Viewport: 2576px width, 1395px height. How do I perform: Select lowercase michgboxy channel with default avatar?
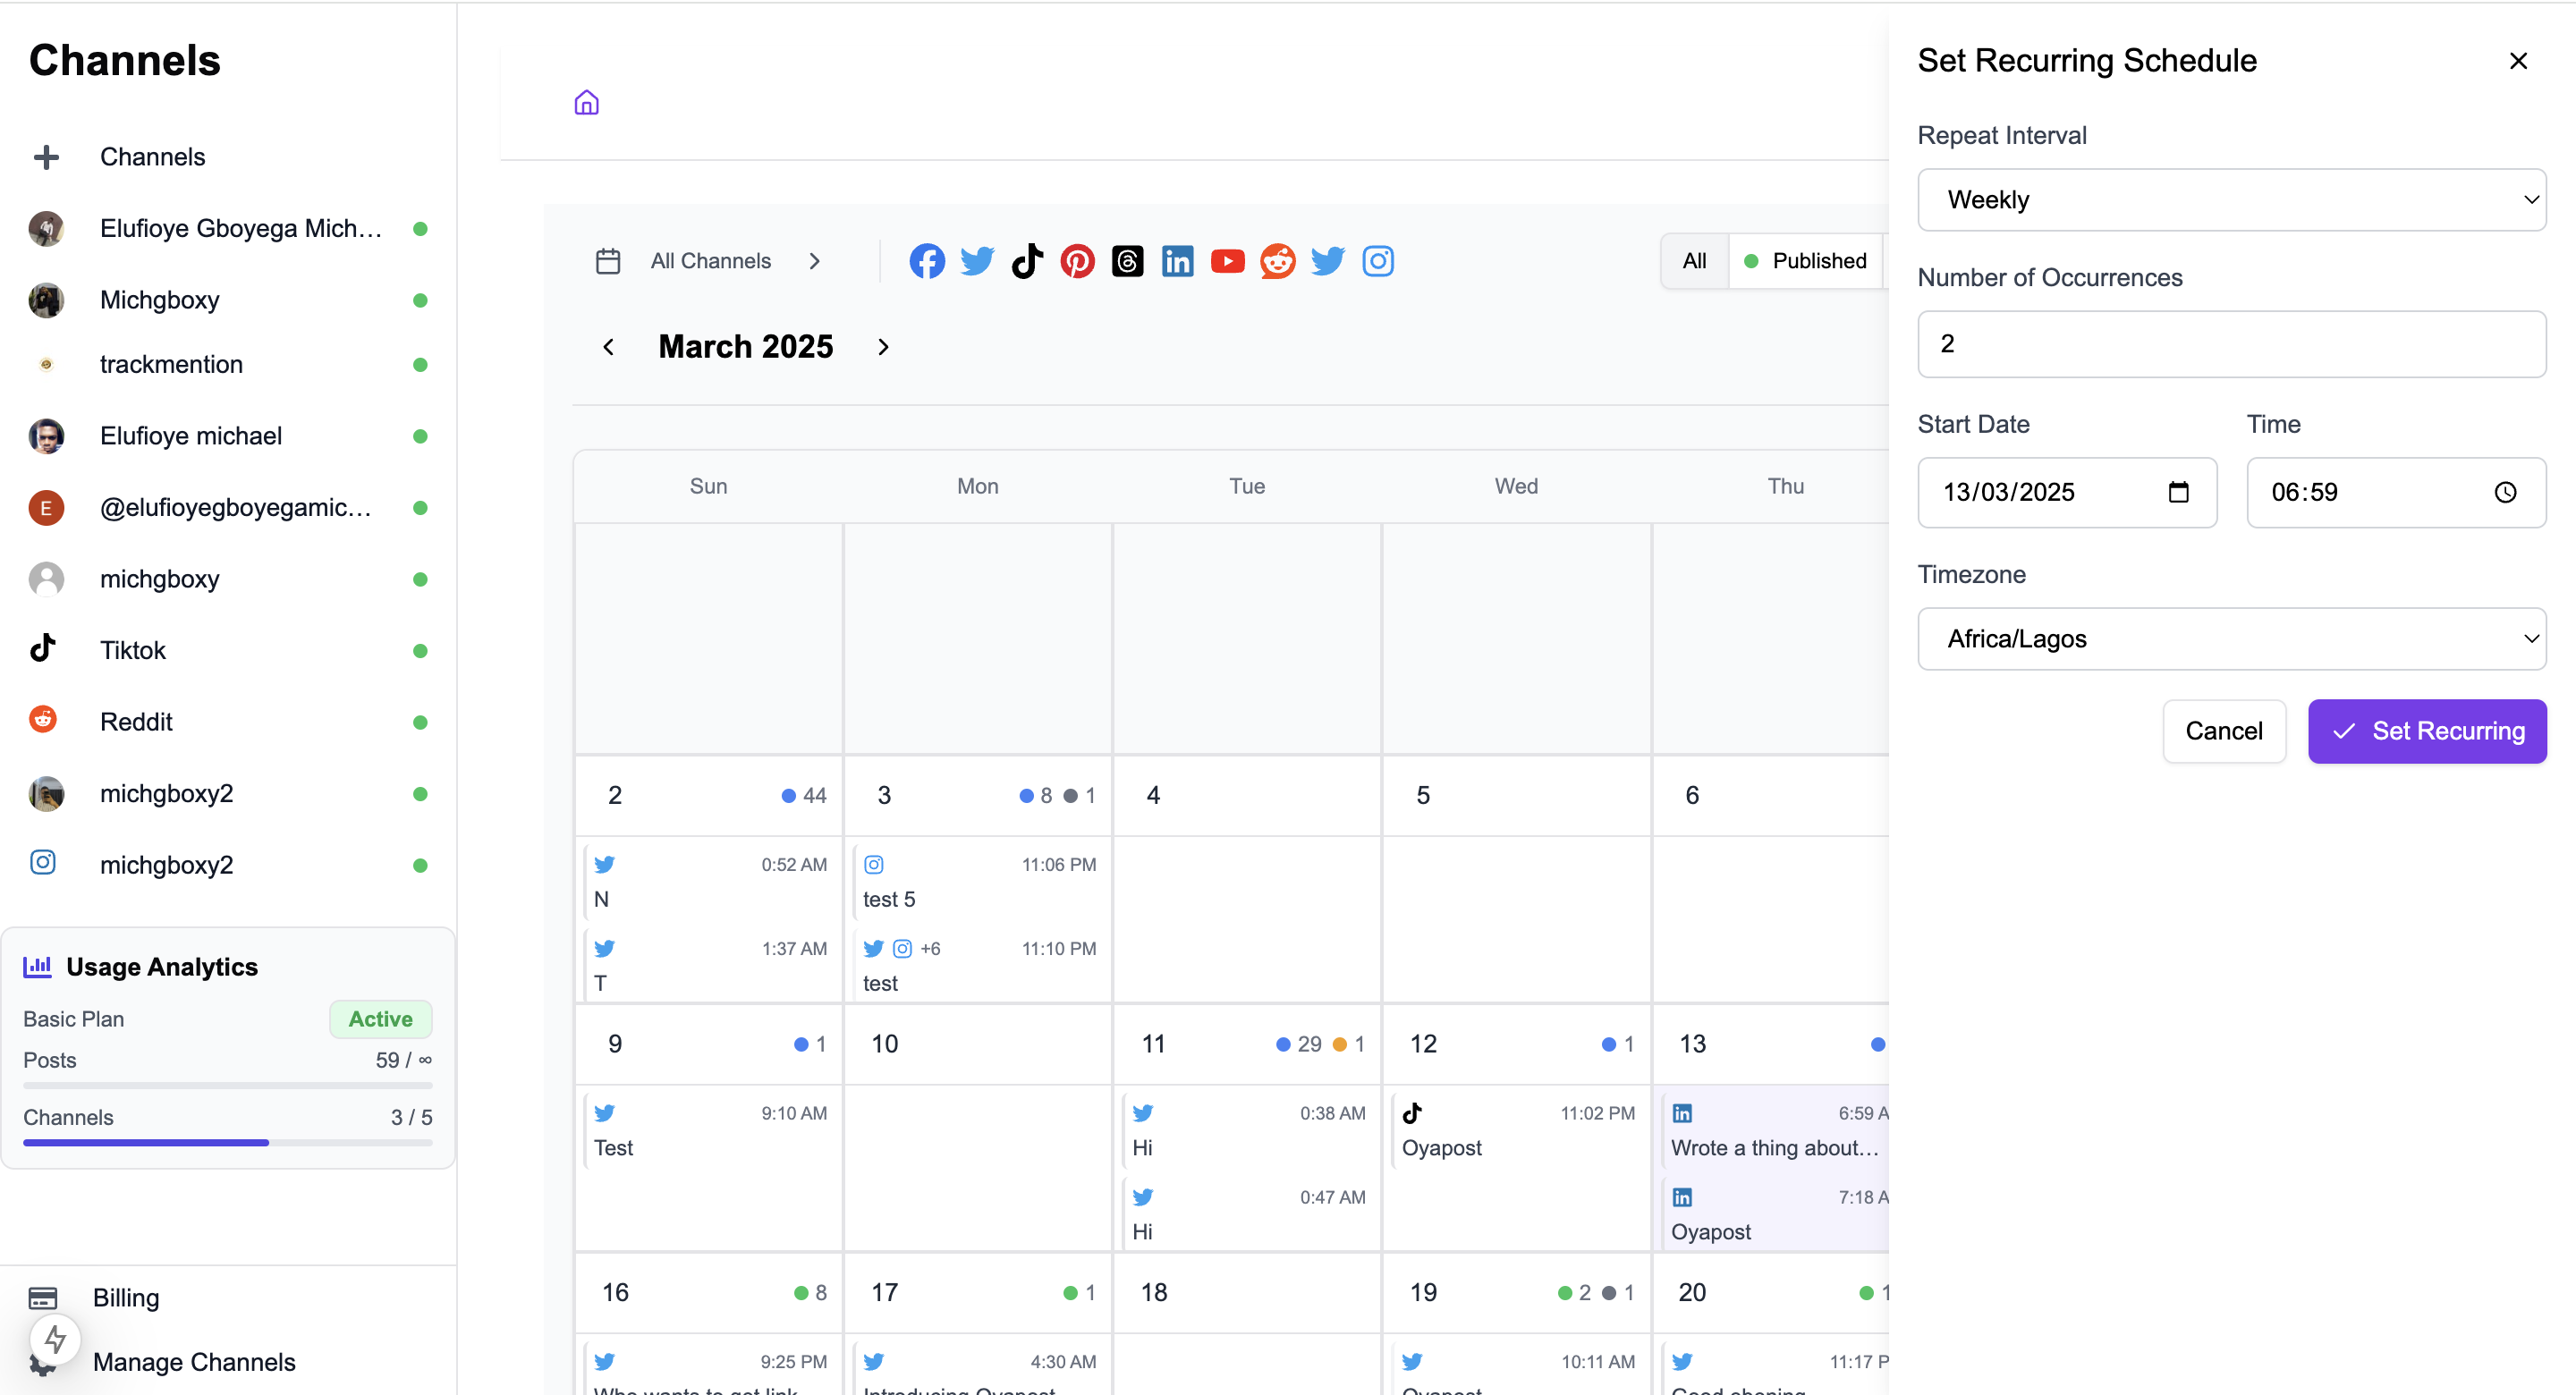(228, 579)
